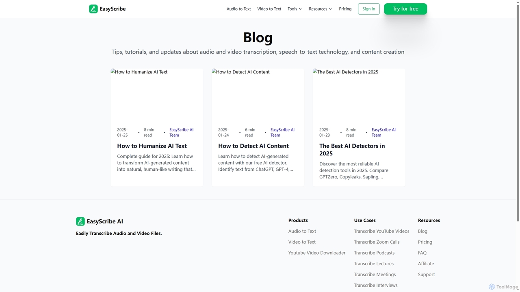Open Transcribe Meetings link
520x292 pixels.
375,275
